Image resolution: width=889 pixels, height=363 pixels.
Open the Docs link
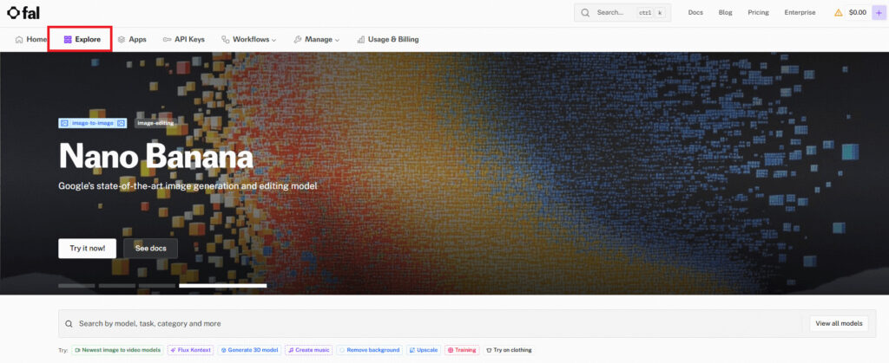pyautogui.click(x=695, y=13)
